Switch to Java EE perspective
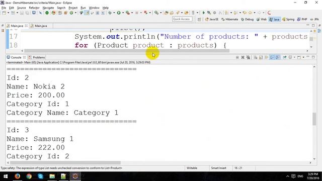The image size is (322, 181). [212, 19]
